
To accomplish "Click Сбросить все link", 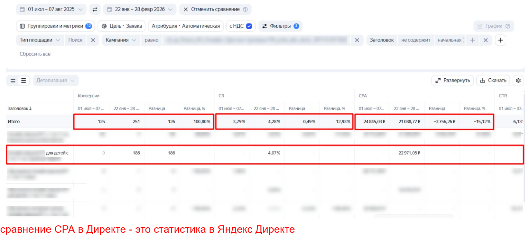I will (x=35, y=54).
